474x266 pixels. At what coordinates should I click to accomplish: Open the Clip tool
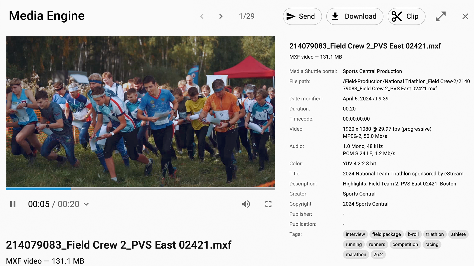406,17
